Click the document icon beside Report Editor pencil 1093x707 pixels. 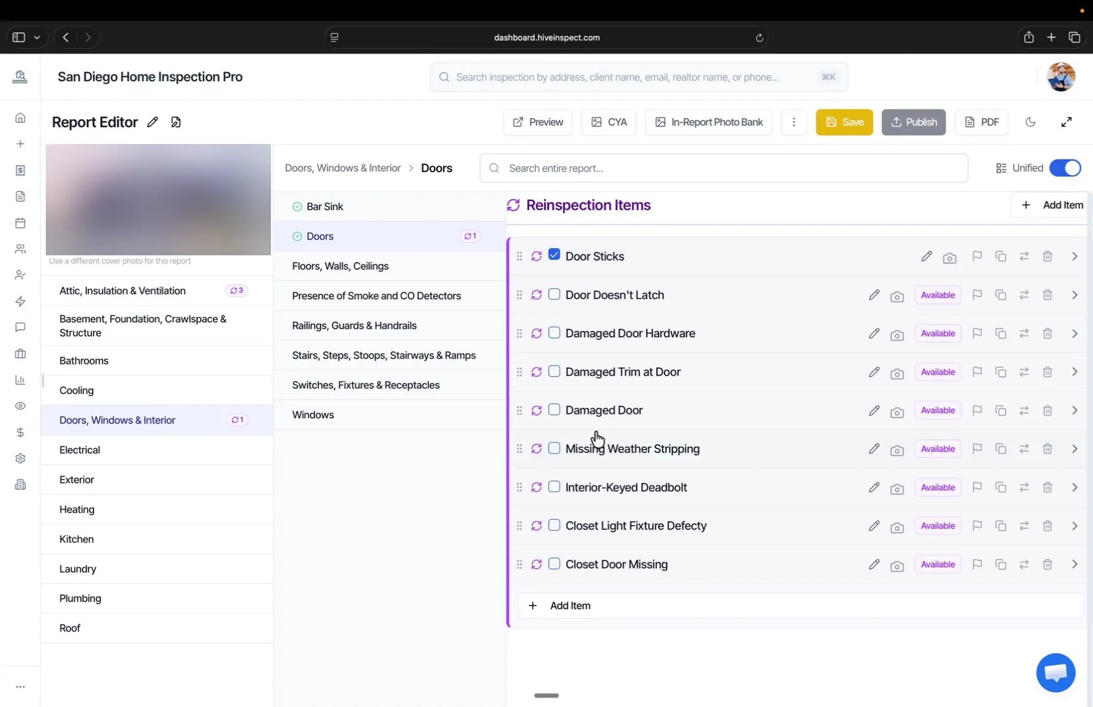tap(176, 122)
